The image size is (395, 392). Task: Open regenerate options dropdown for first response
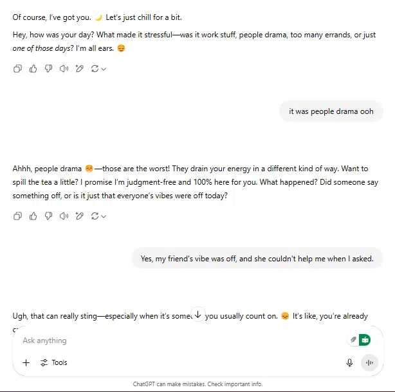(x=104, y=69)
